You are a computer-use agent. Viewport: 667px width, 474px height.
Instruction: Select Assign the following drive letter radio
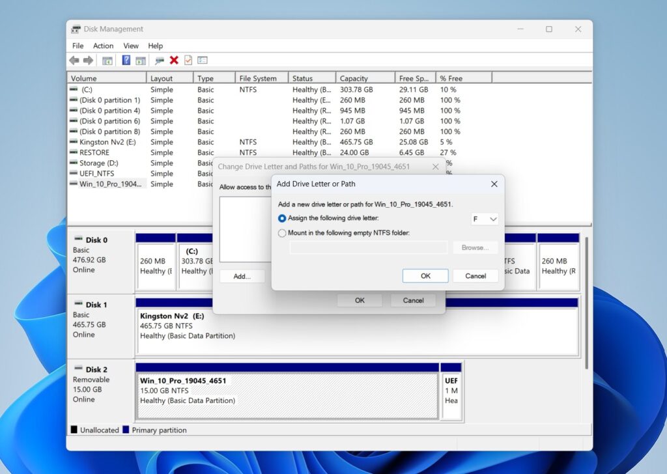tap(281, 219)
